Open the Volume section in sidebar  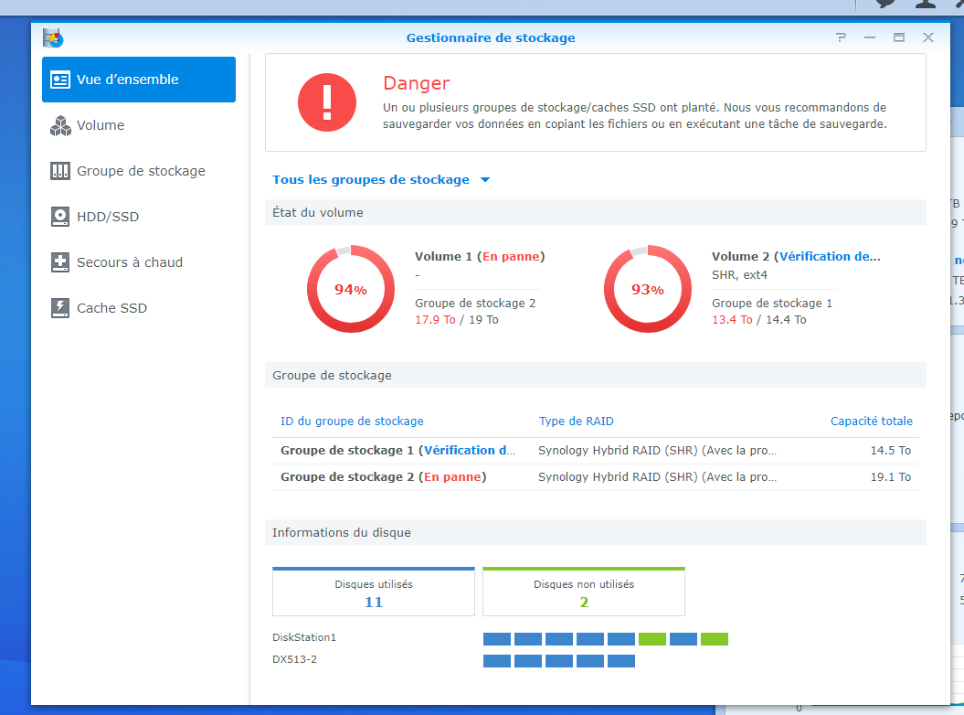pos(139,125)
